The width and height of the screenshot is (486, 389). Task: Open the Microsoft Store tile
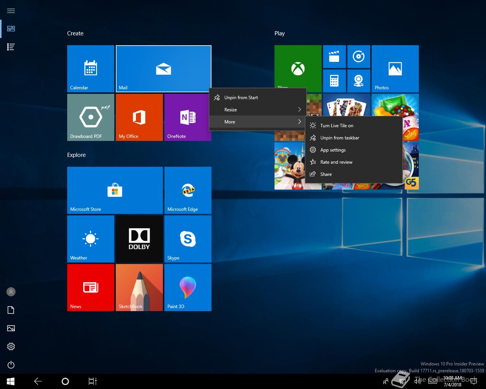click(x=115, y=190)
